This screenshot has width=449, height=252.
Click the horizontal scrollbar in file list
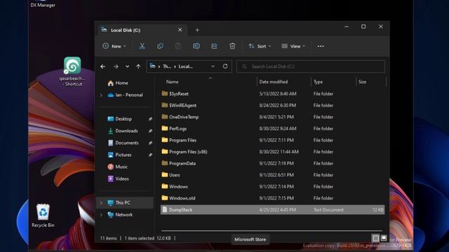tap(272, 230)
